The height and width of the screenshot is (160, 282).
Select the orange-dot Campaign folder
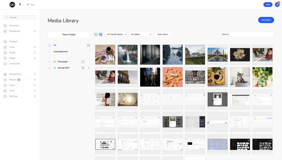point(63,62)
